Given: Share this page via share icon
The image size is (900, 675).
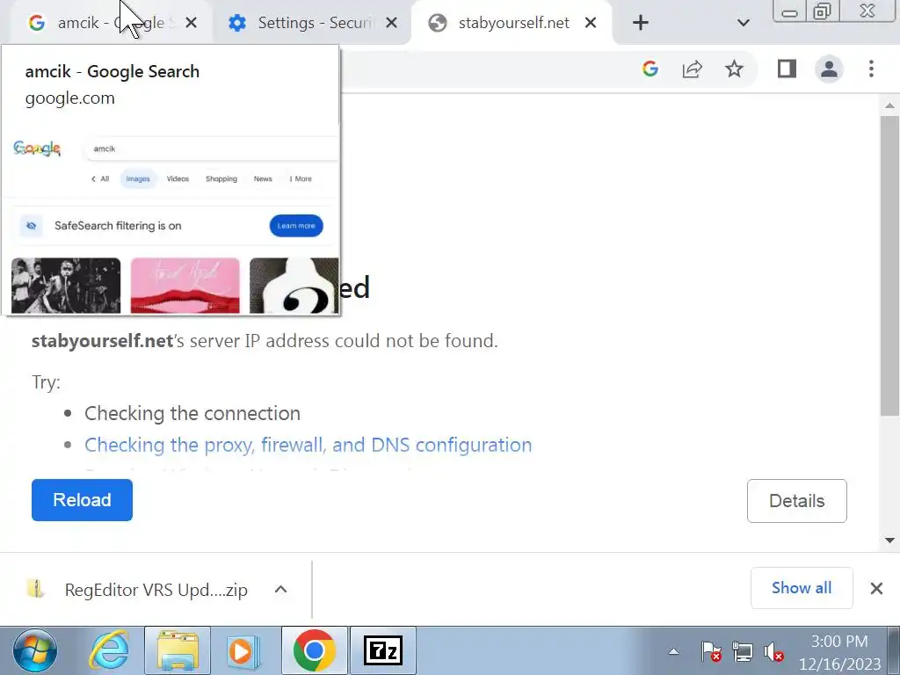Looking at the screenshot, I should [x=693, y=69].
